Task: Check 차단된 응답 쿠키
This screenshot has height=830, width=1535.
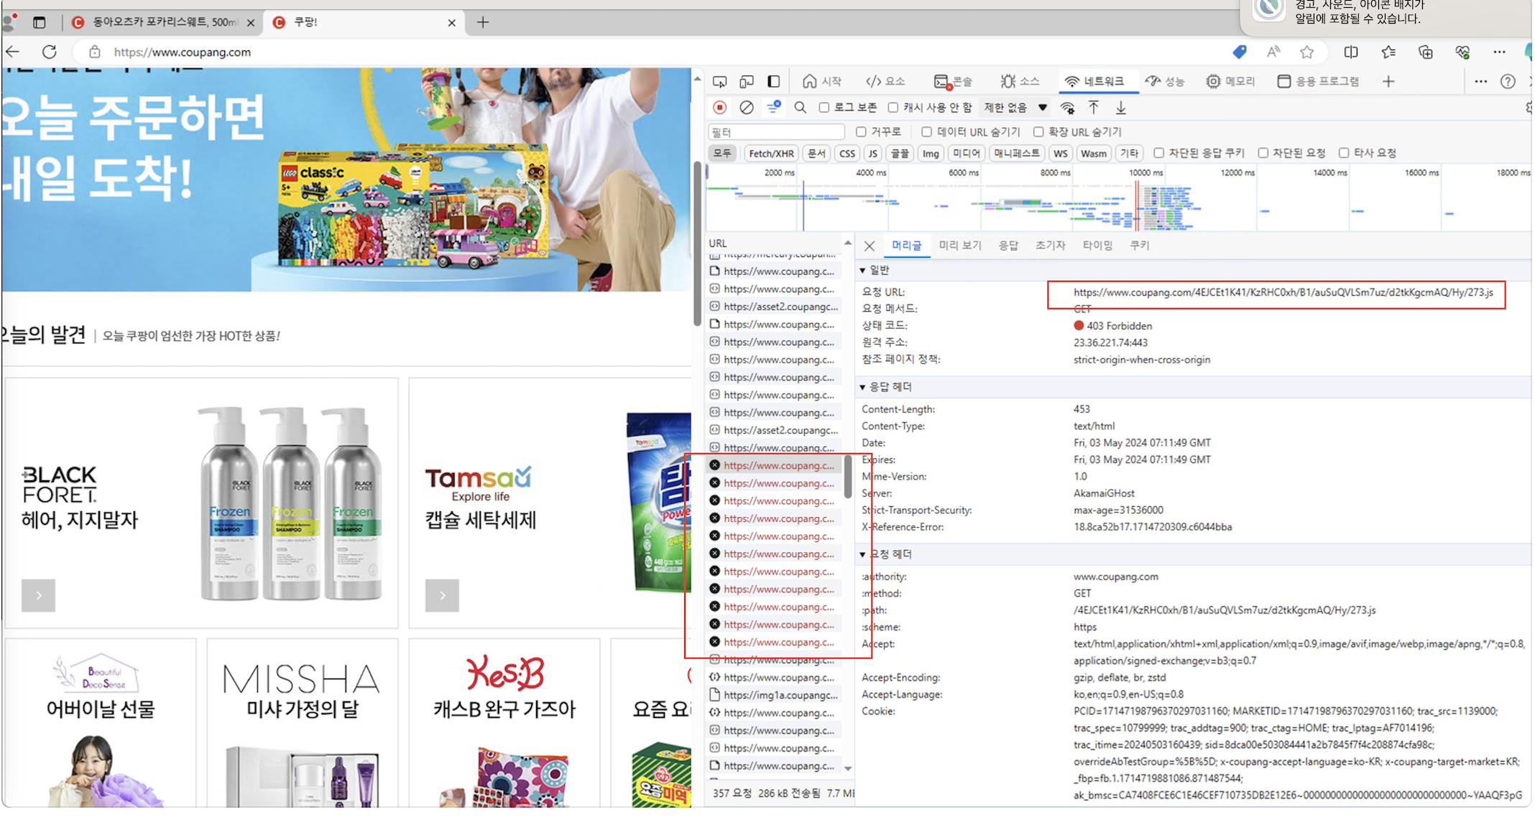Action: click(1159, 153)
